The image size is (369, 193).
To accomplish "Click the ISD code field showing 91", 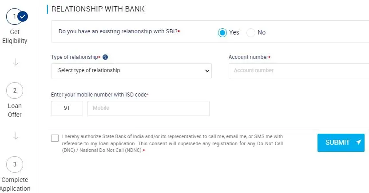I will [x=67, y=108].
